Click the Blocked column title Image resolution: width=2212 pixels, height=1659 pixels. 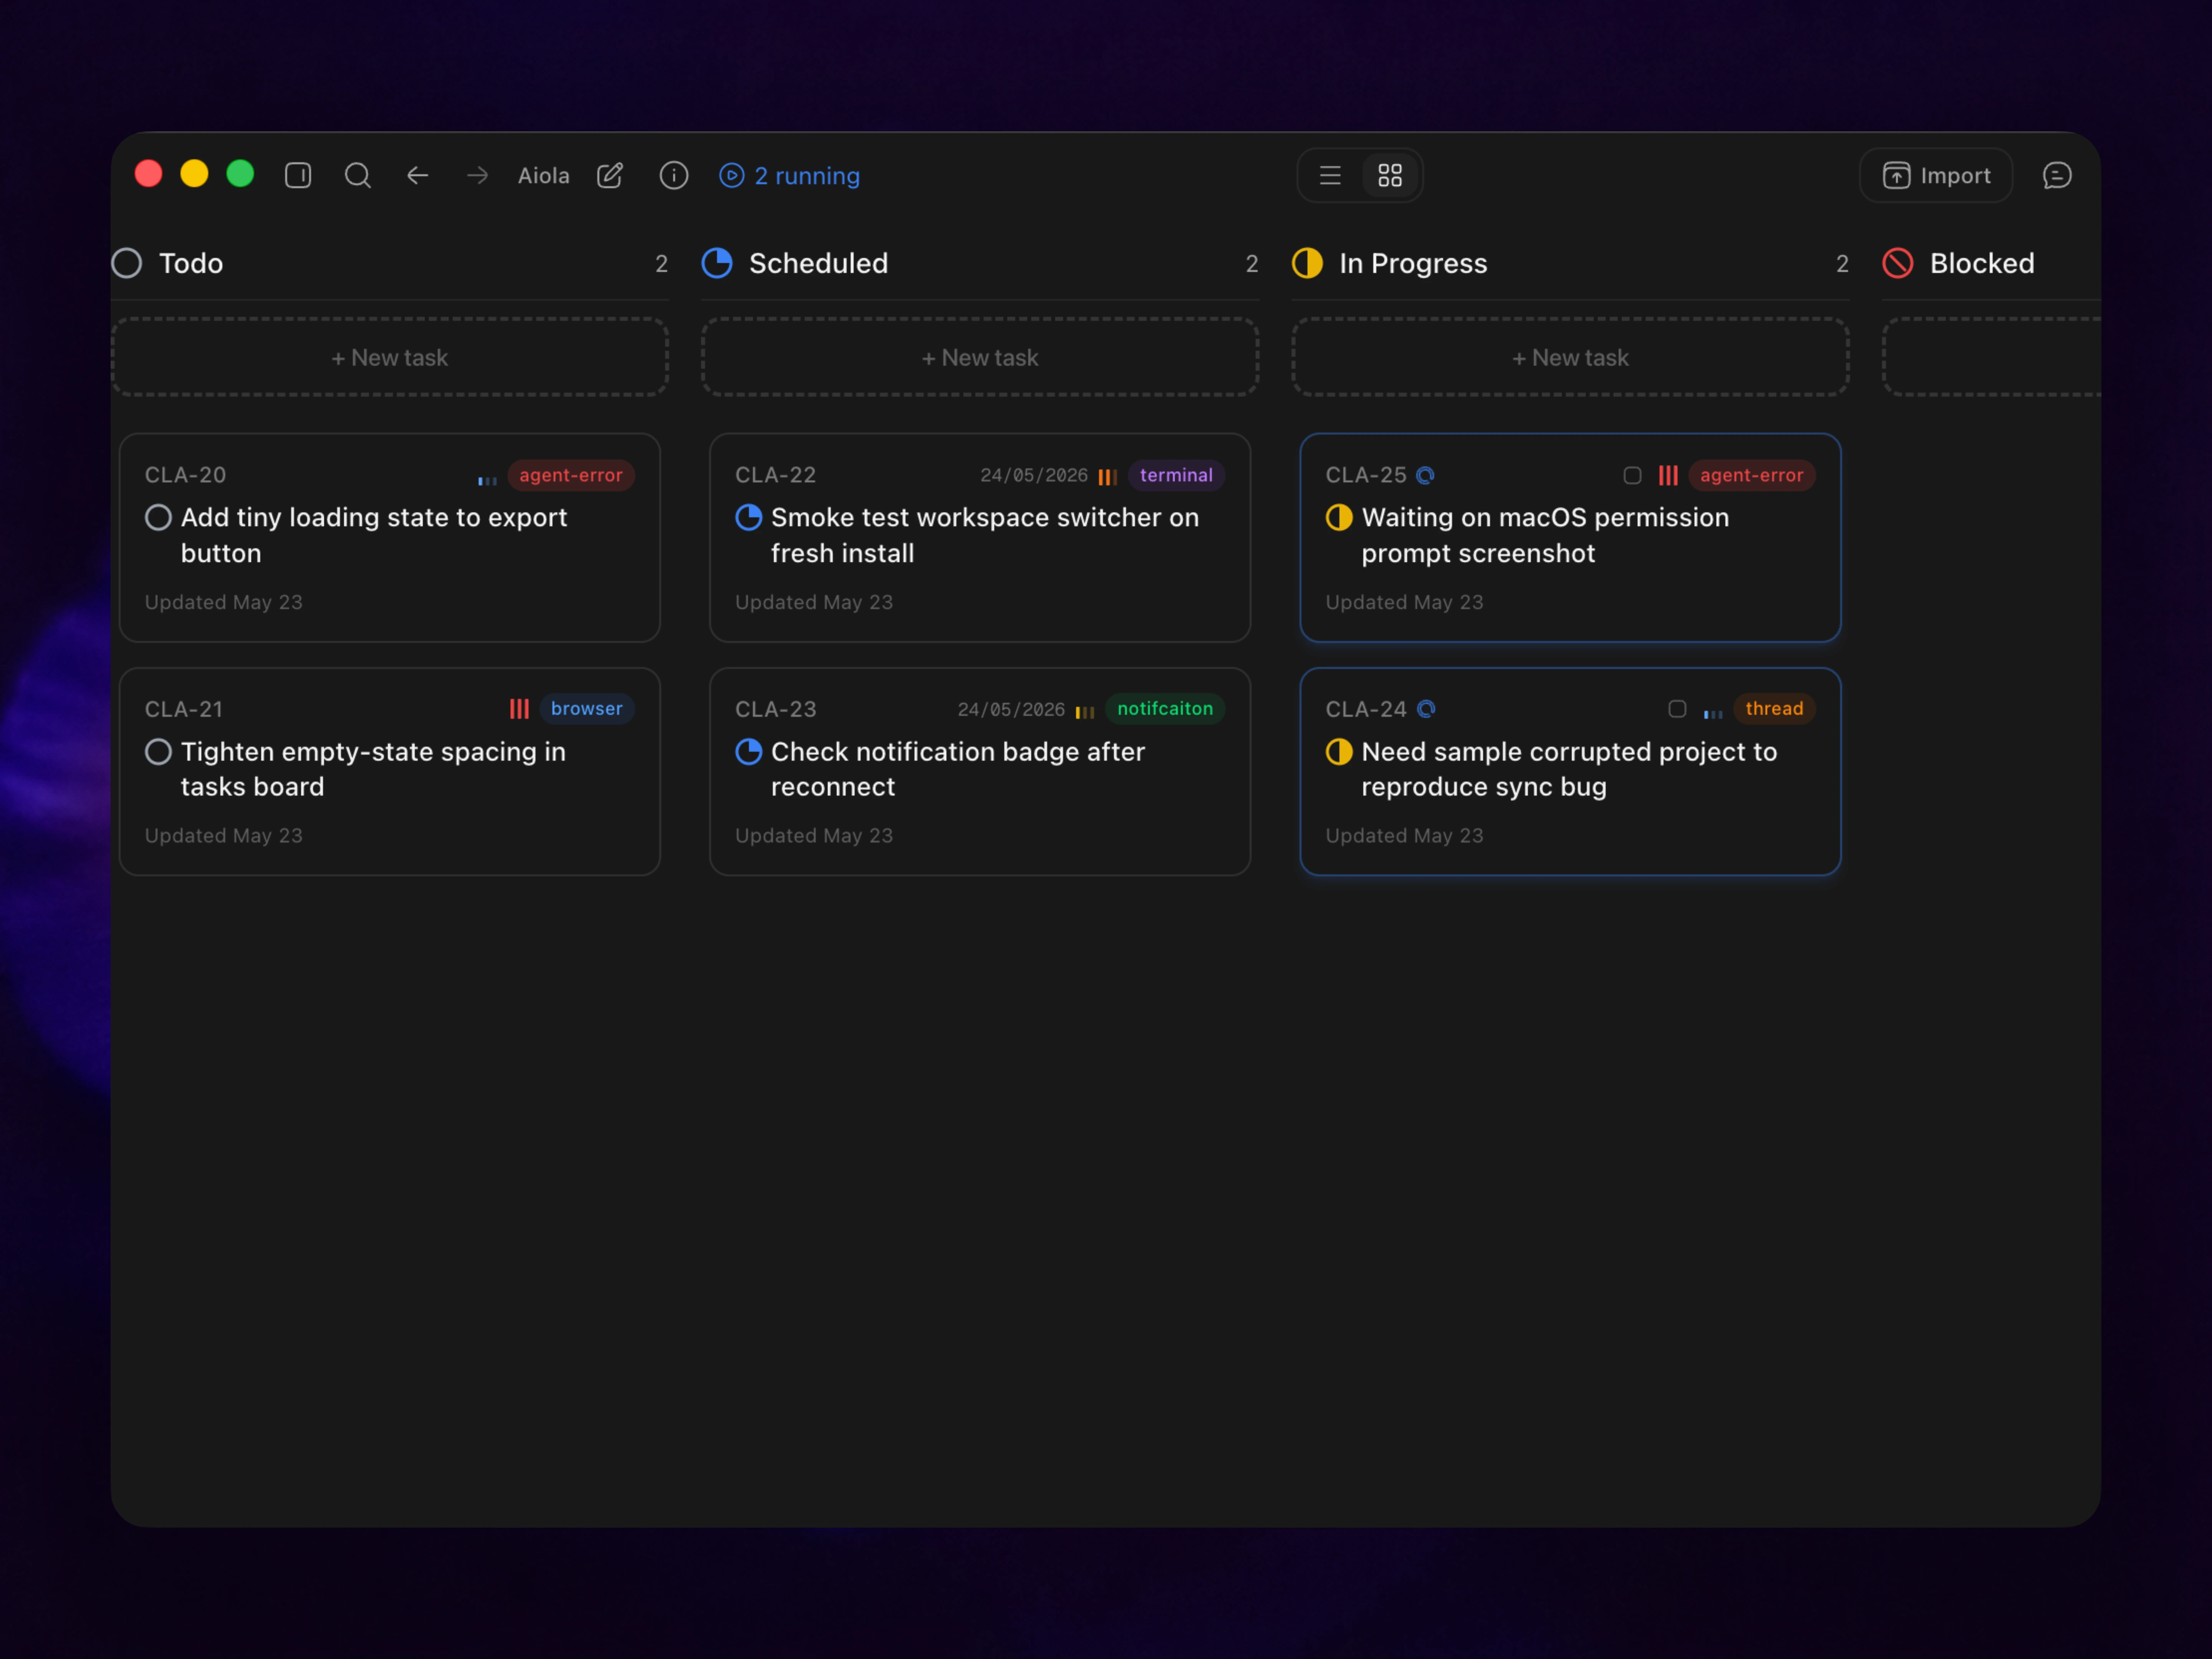[1982, 263]
